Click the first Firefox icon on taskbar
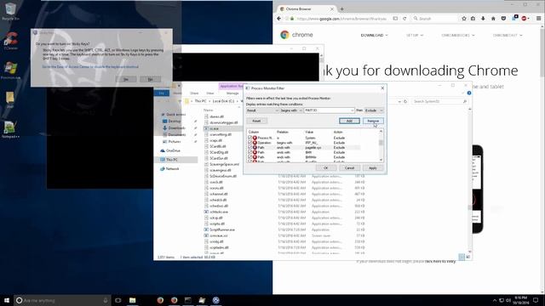545x306 pixels. (x=160, y=300)
